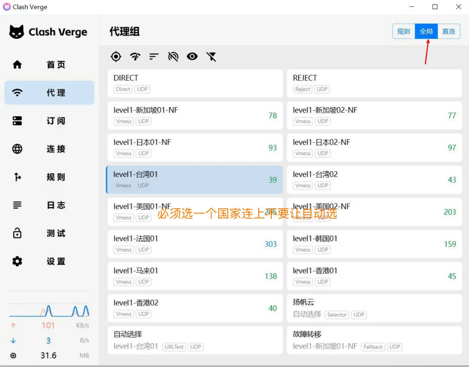Click the crossed-out signal icon in toolbar
The image size is (469, 367).
(x=173, y=57)
